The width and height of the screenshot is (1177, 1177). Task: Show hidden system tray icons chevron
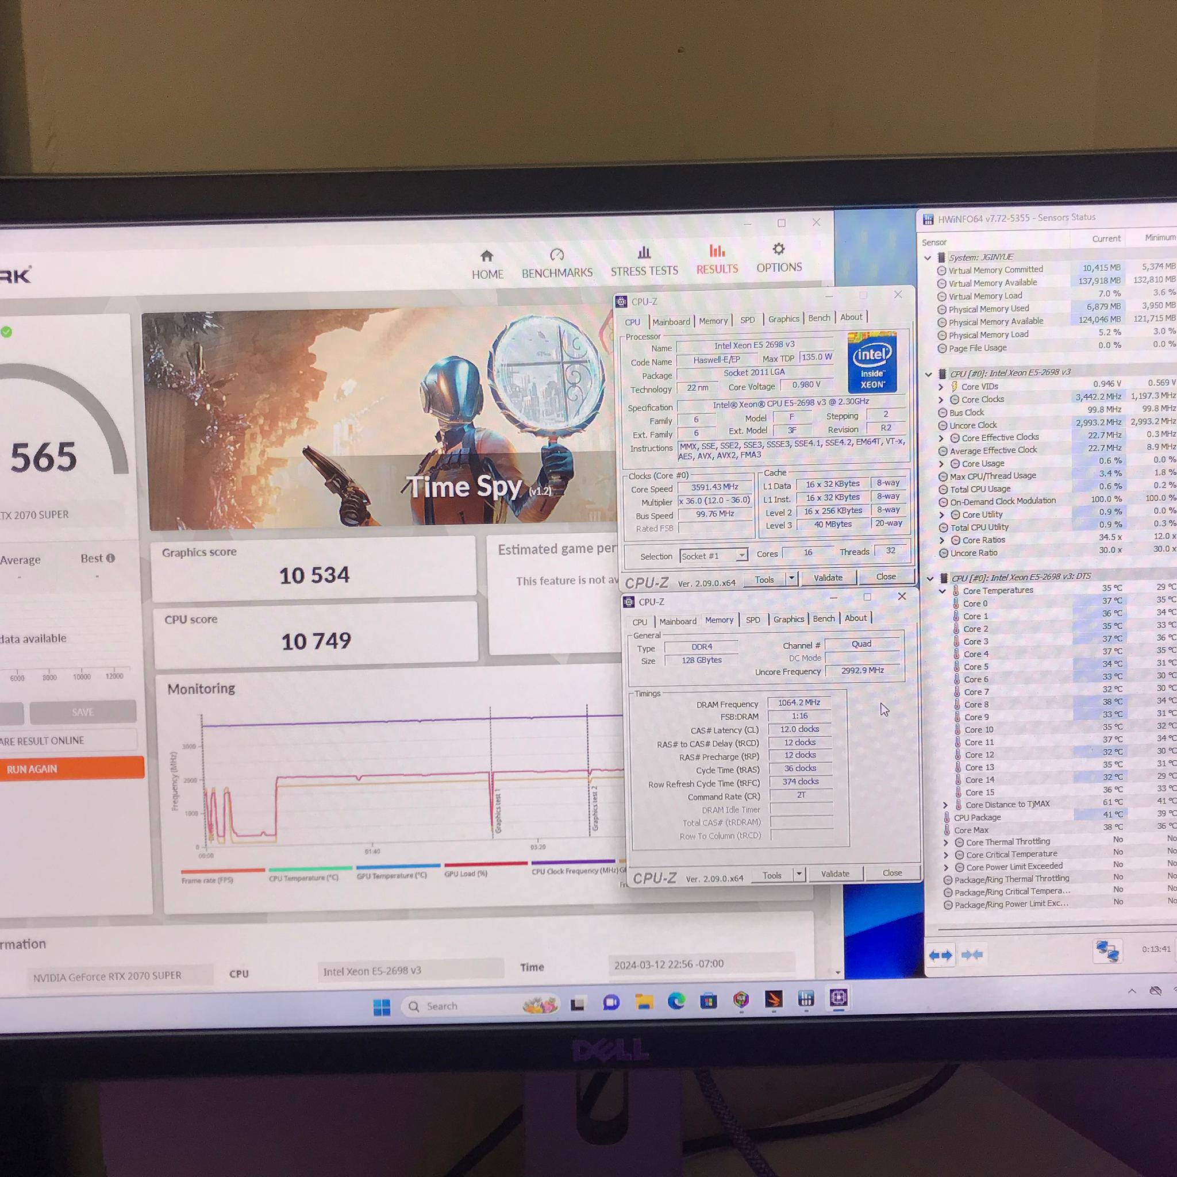[1131, 991]
